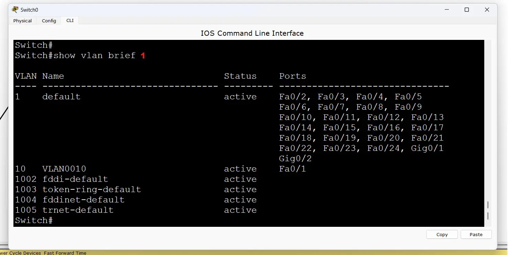Click the Copy button

point(442,234)
